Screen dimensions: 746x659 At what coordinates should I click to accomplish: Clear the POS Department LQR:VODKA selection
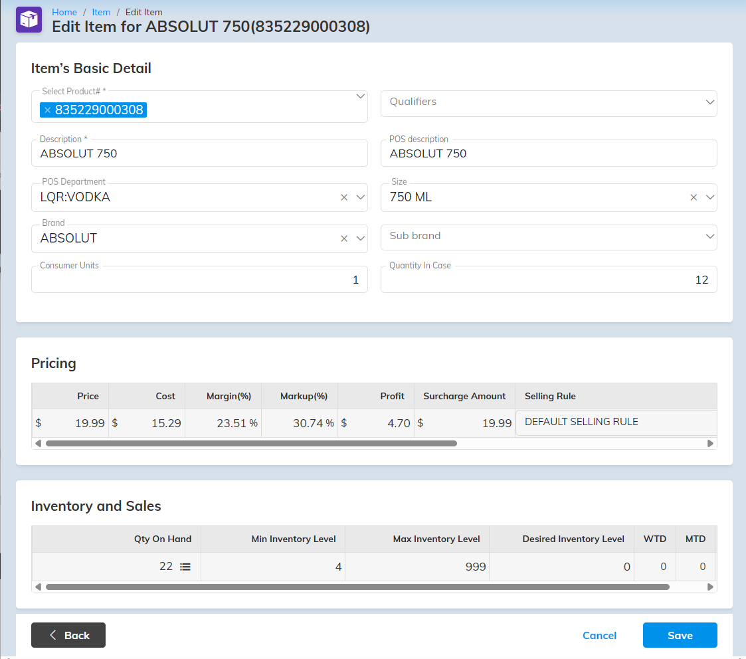point(344,197)
